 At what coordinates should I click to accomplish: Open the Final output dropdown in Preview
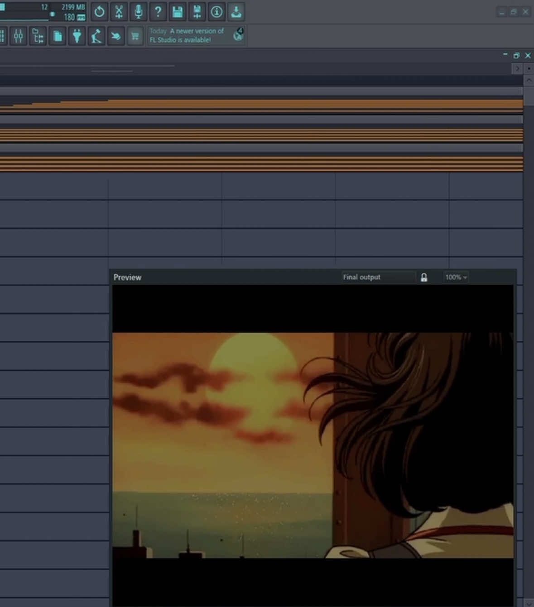(x=378, y=277)
